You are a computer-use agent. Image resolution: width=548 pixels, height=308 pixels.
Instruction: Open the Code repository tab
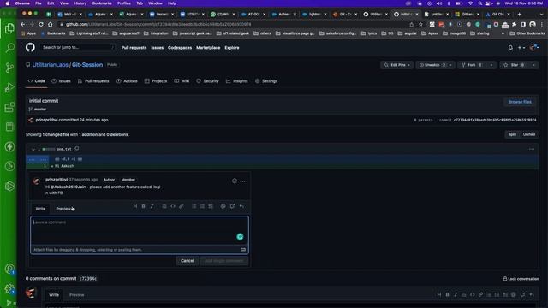36,81
